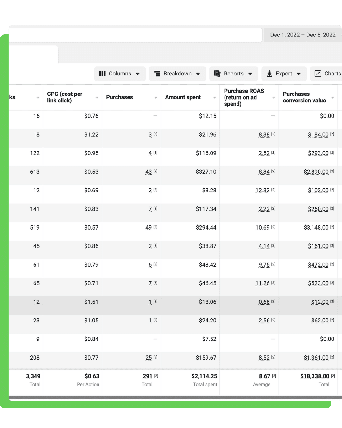The width and height of the screenshot is (342, 428).
Task: Open Purchases column header dropdown arrow
Action: [x=156, y=98]
